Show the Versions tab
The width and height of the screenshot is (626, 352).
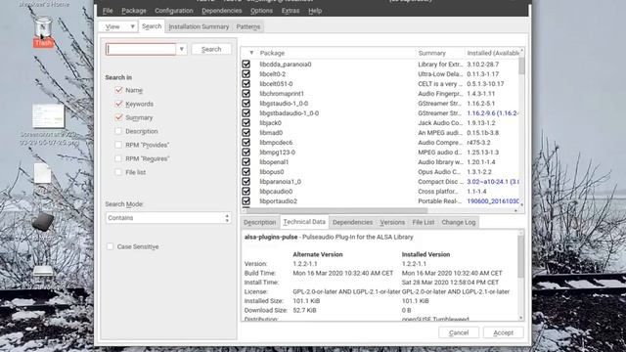(x=392, y=222)
